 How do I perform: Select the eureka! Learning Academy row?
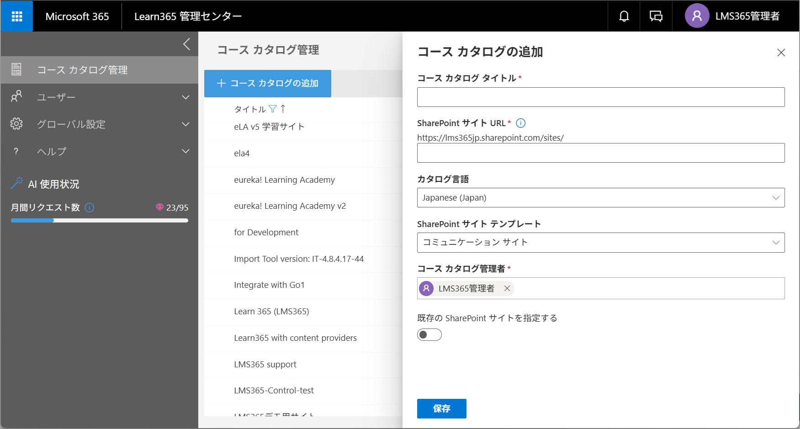click(x=303, y=180)
